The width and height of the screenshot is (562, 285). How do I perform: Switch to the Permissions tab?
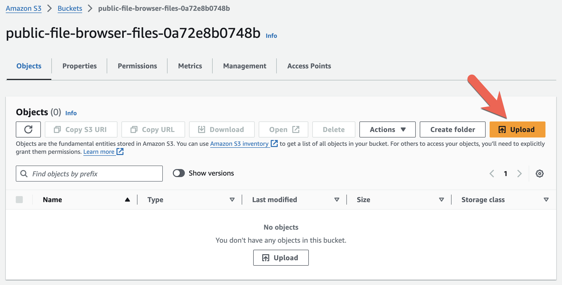click(x=137, y=66)
